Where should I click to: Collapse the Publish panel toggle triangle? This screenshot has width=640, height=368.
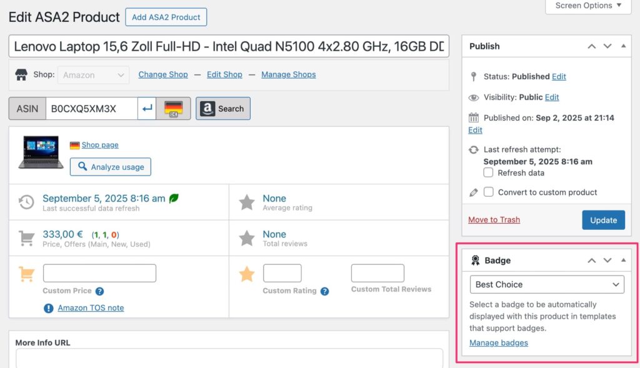(623, 46)
